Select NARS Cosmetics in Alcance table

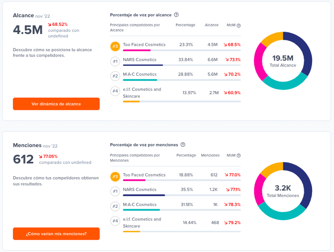coord(140,60)
